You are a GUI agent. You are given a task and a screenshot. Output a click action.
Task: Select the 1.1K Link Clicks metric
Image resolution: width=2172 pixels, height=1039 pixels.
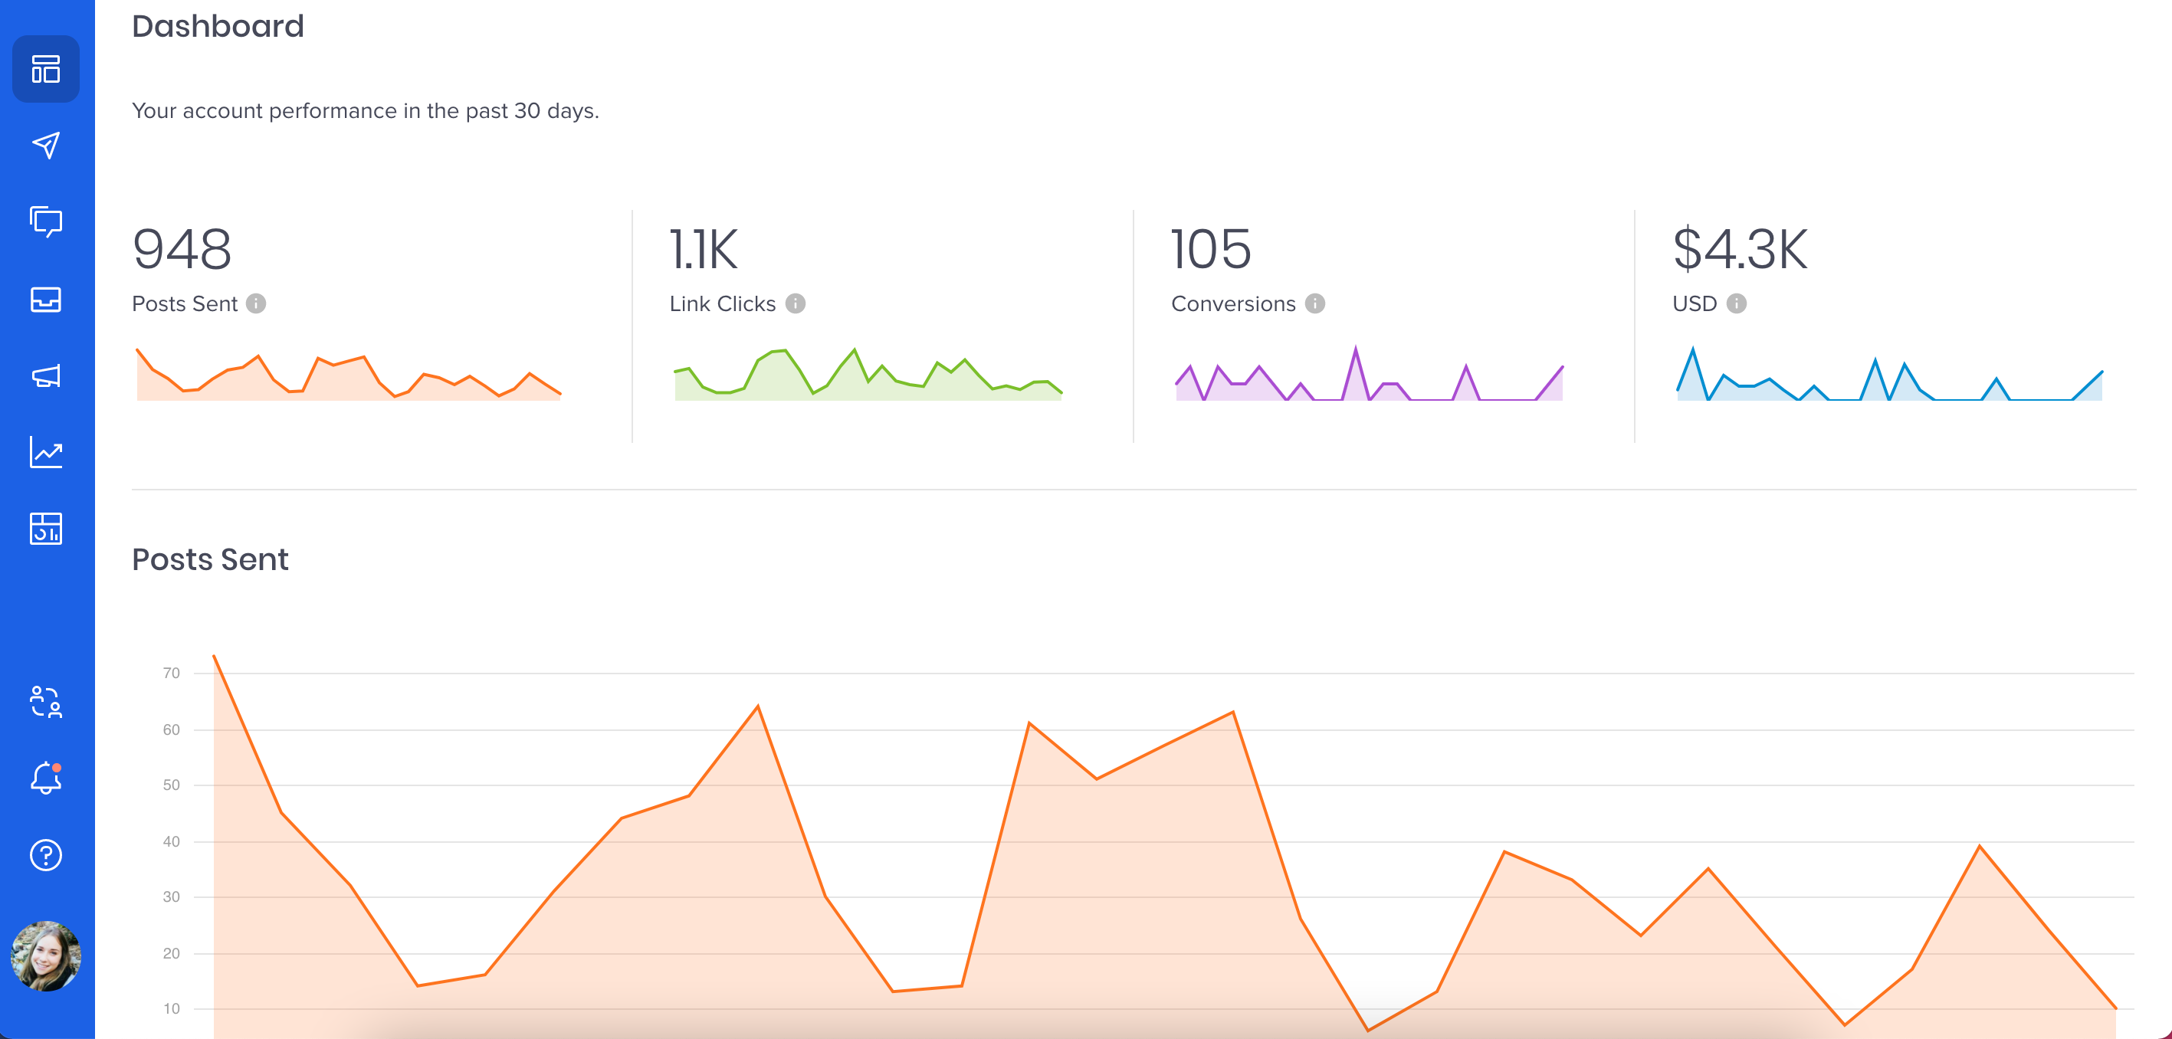click(704, 250)
